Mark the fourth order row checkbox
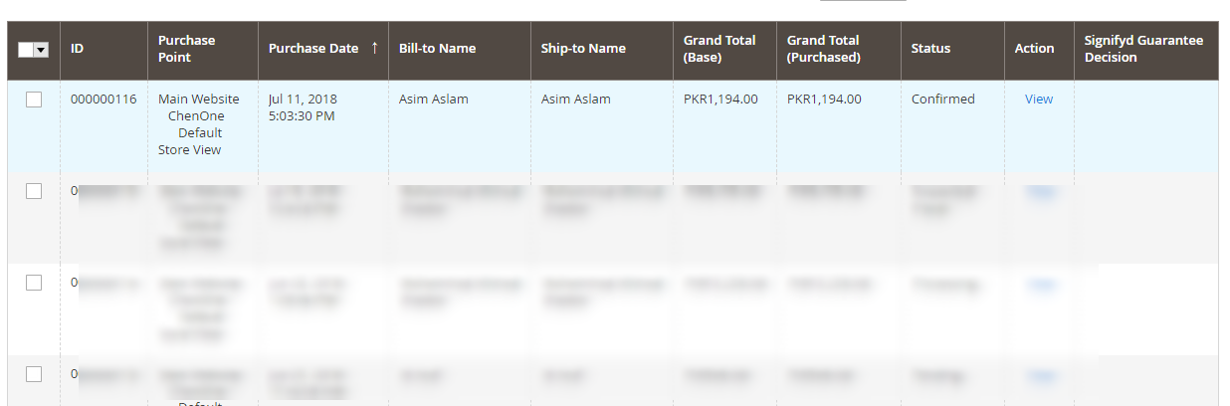1230x406 pixels. [x=34, y=374]
